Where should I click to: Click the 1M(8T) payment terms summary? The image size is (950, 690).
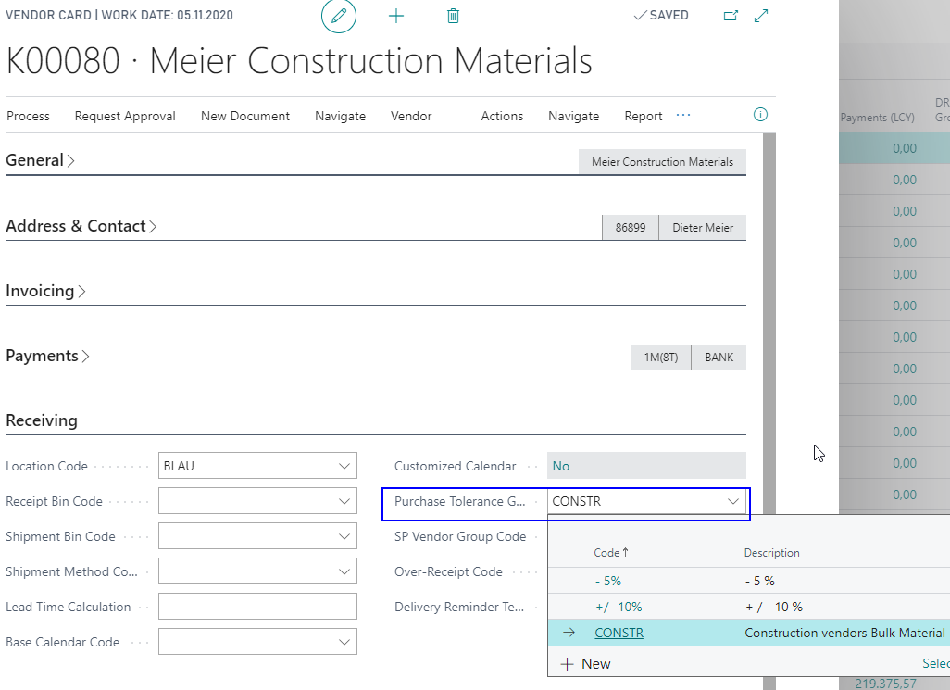[660, 358]
